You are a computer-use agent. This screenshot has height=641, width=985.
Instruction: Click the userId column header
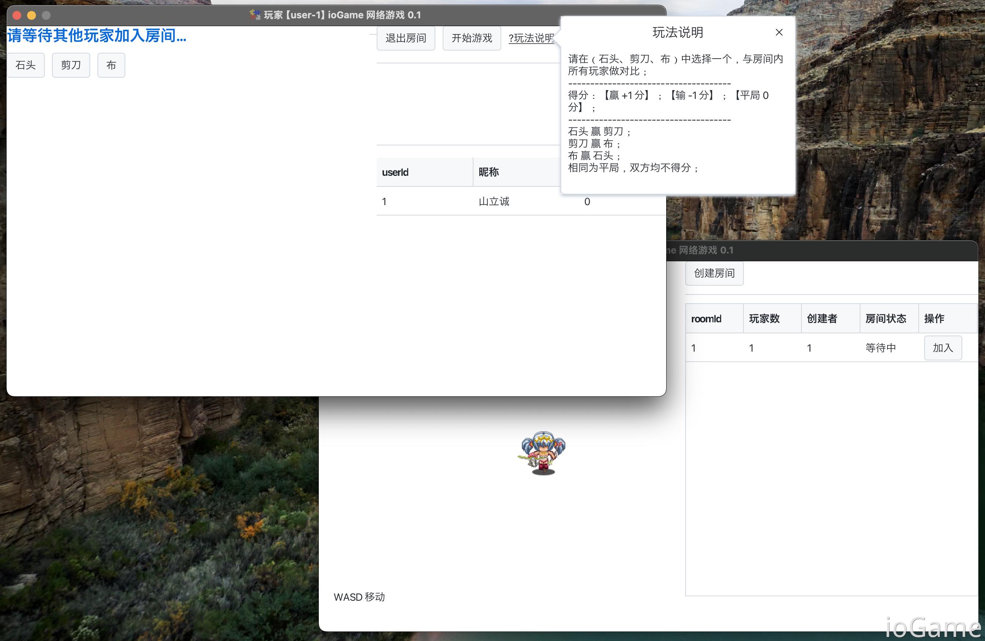click(x=395, y=172)
